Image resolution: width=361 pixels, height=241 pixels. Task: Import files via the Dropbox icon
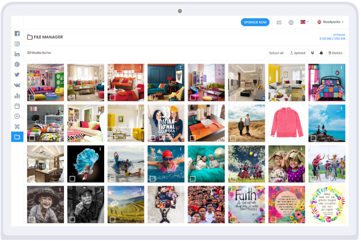point(313,53)
